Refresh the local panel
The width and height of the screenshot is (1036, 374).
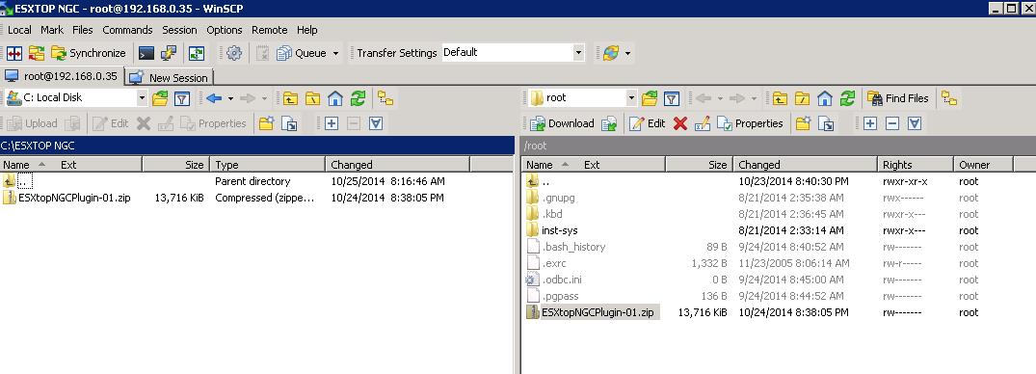(358, 98)
